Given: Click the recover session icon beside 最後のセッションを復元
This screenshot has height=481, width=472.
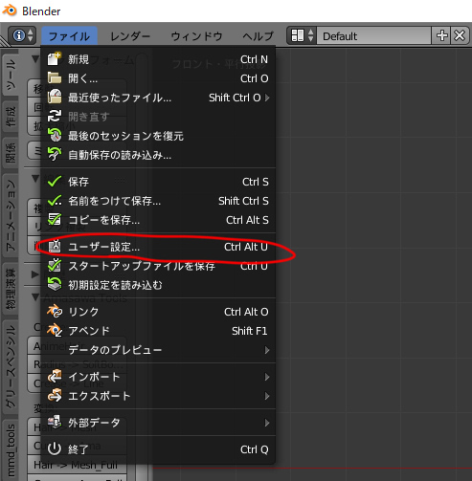Looking at the screenshot, I should pos(55,135).
